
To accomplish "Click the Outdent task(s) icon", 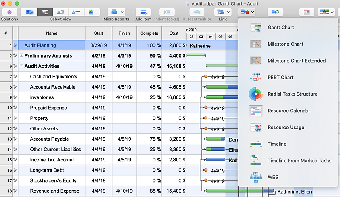I will click(196, 12).
